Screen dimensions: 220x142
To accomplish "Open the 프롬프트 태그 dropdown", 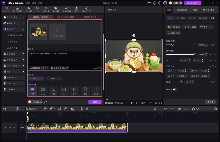I will coord(60,68).
